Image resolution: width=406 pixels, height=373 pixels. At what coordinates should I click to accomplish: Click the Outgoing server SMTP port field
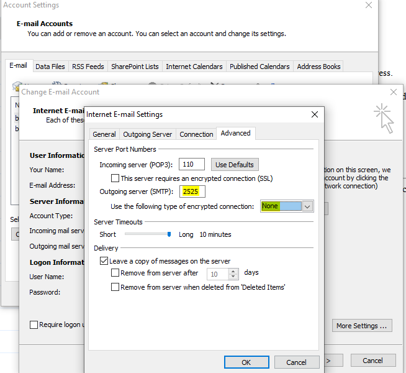(x=192, y=192)
